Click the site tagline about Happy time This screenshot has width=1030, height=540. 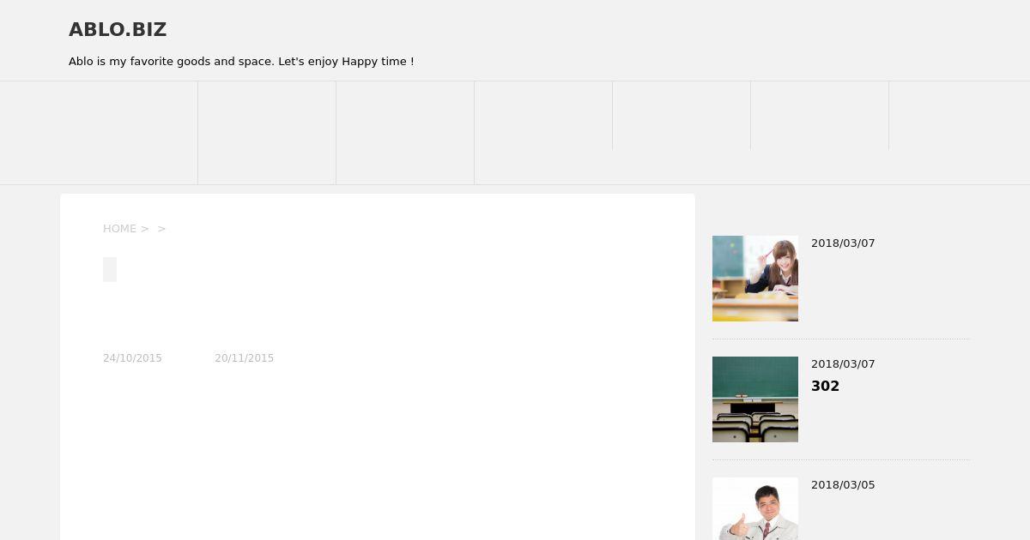[x=241, y=62]
